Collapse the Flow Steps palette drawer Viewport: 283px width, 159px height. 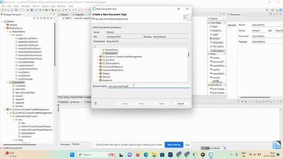(x=225, y=23)
